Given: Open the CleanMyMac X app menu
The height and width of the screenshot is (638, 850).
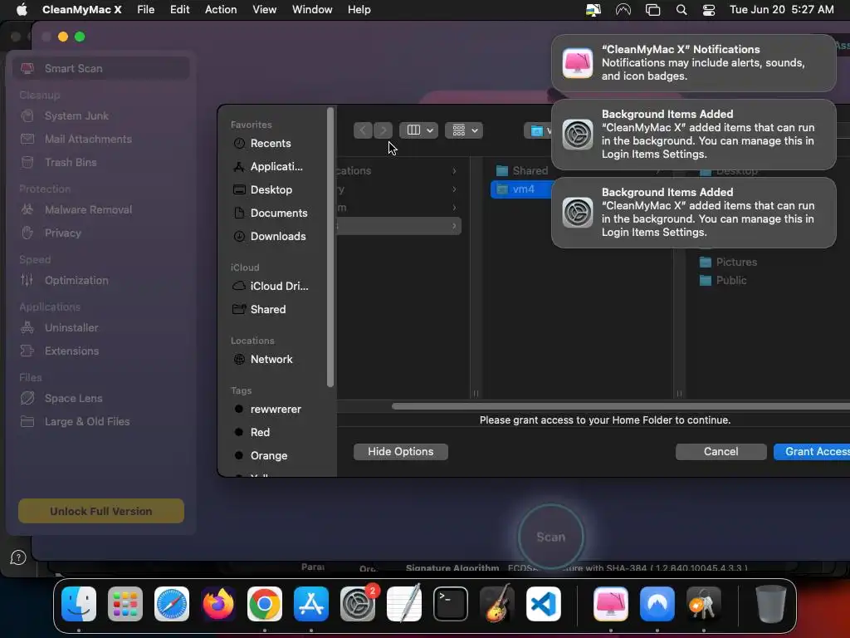Looking at the screenshot, I should click(82, 10).
